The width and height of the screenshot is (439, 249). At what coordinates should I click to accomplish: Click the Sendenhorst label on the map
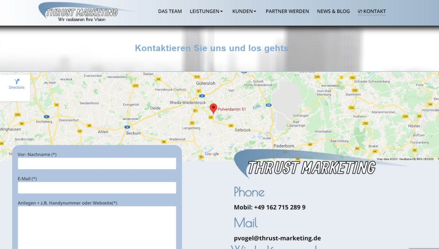[x=89, y=103]
